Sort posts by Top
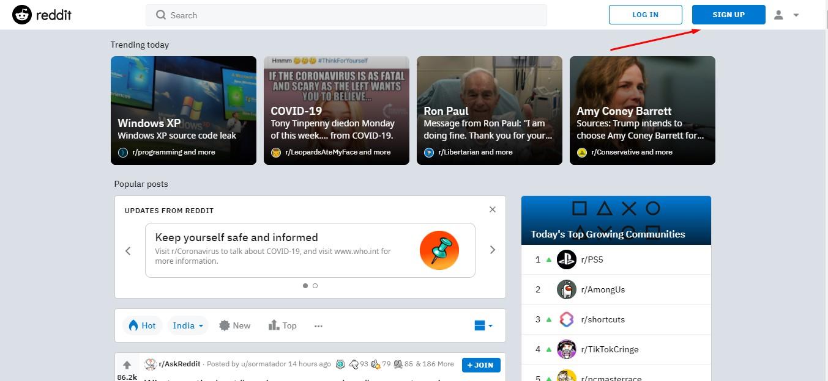The image size is (828, 381). pos(282,325)
